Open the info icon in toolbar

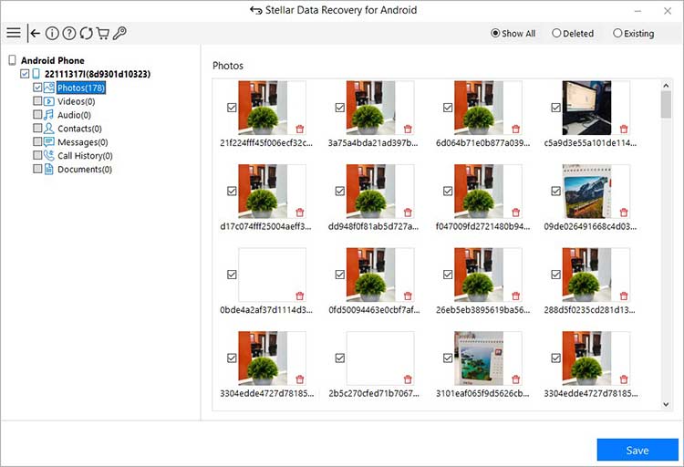click(52, 33)
